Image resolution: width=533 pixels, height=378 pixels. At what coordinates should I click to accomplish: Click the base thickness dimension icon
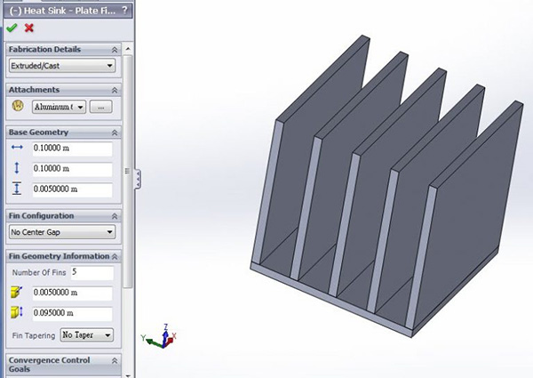pyautogui.click(x=17, y=189)
